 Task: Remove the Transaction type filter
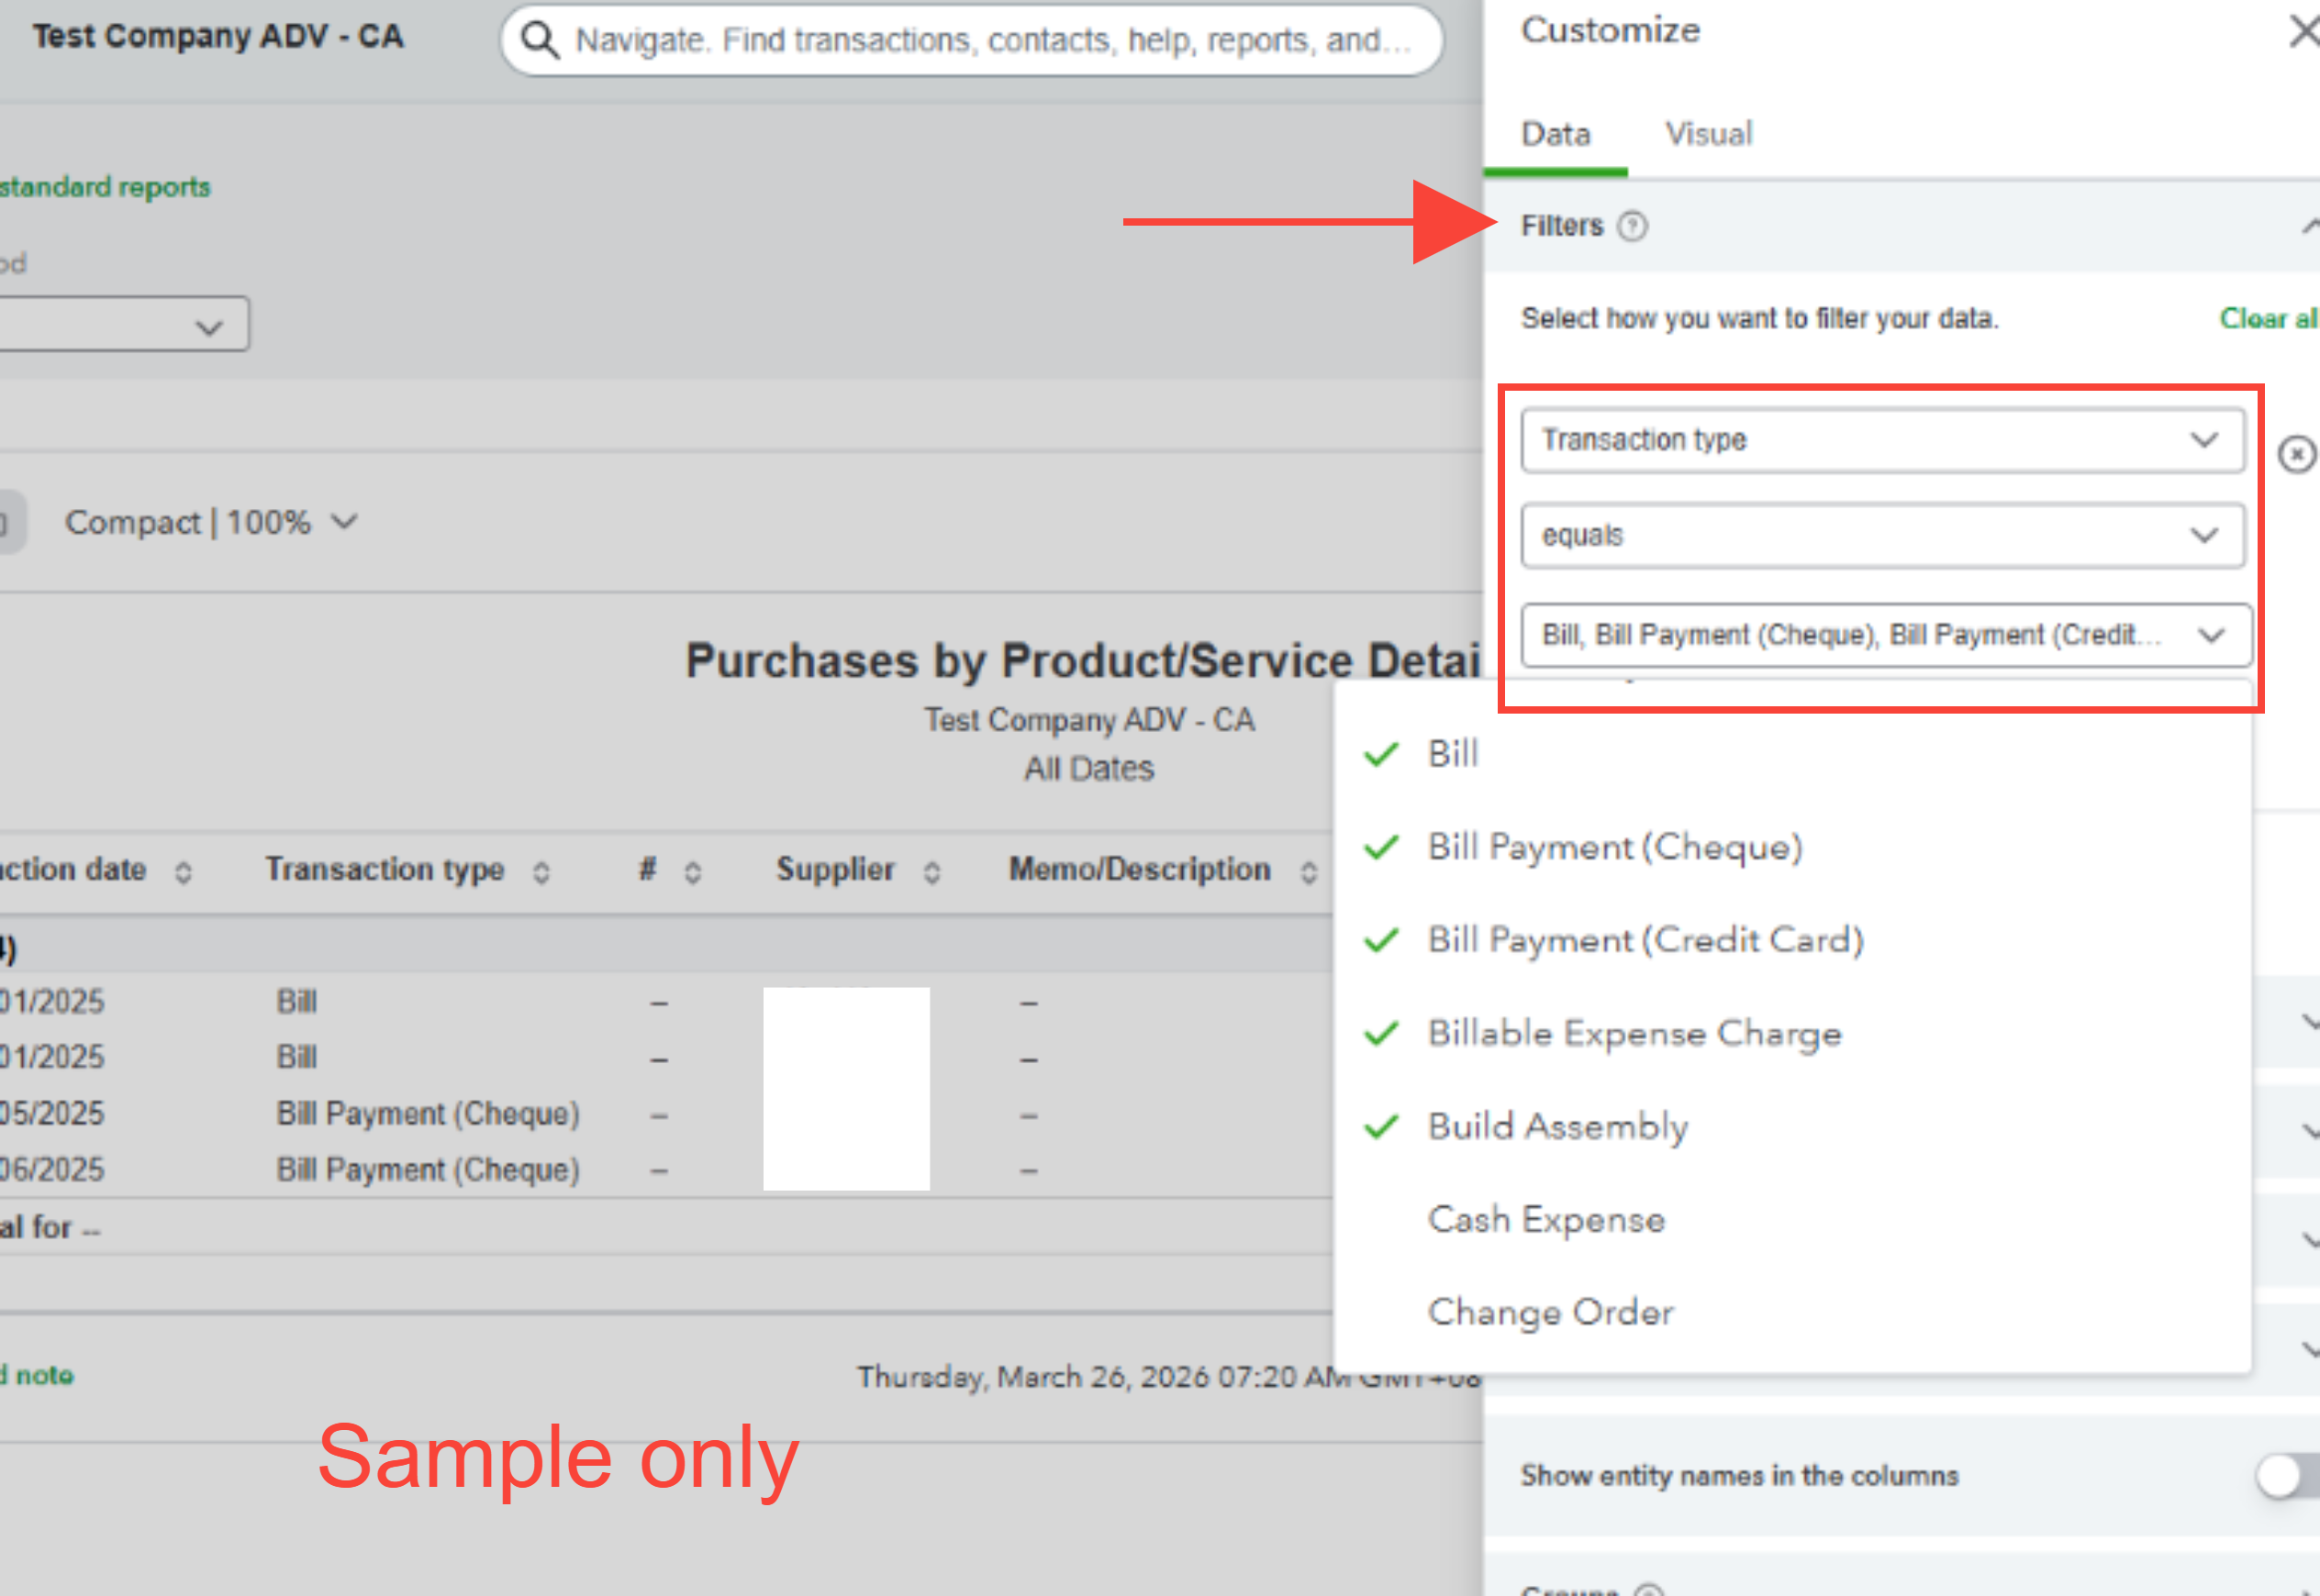pos(2296,454)
